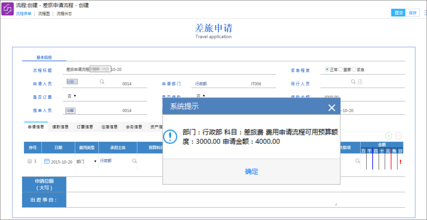Switch to the 会务信息 tab
The height and width of the screenshot is (220, 427).
coord(134,127)
